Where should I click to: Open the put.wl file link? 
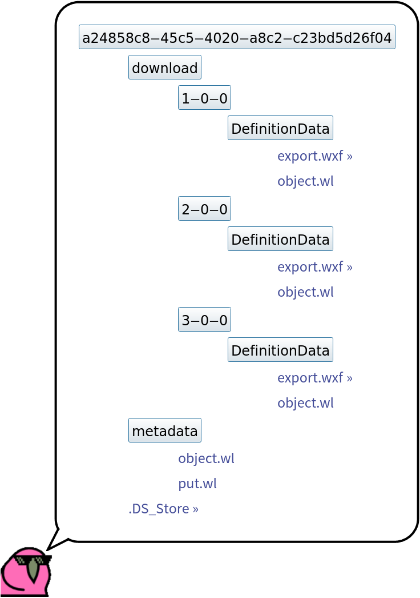(x=197, y=484)
